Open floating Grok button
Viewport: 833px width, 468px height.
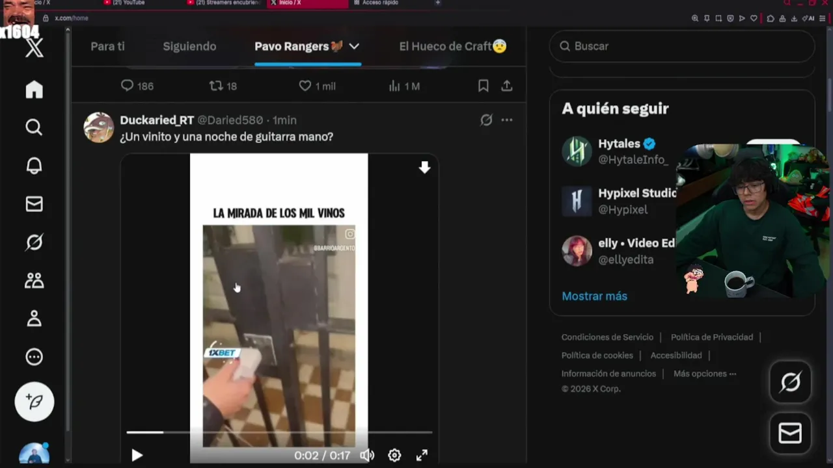coord(790,382)
